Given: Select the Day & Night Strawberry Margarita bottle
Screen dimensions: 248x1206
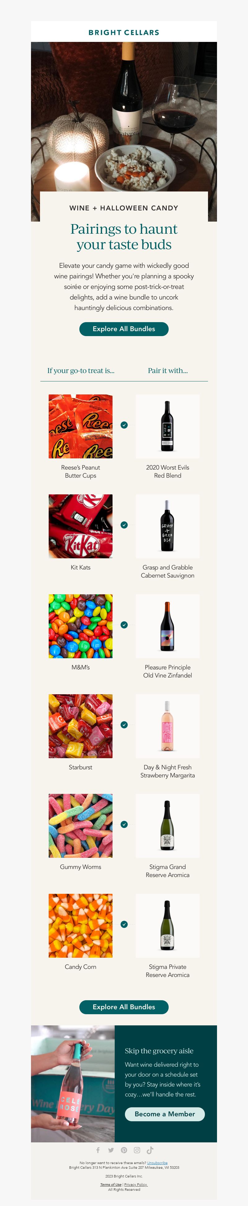Looking at the screenshot, I should [167, 726].
